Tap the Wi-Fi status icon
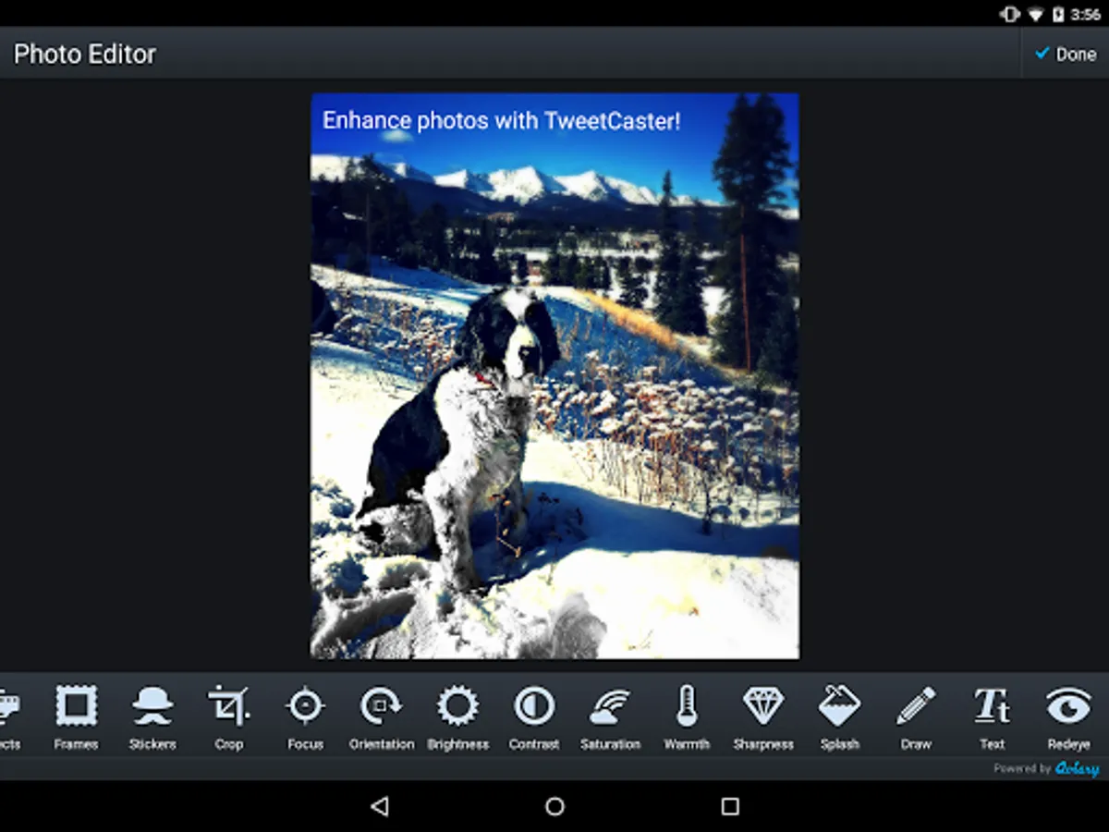 (1036, 14)
